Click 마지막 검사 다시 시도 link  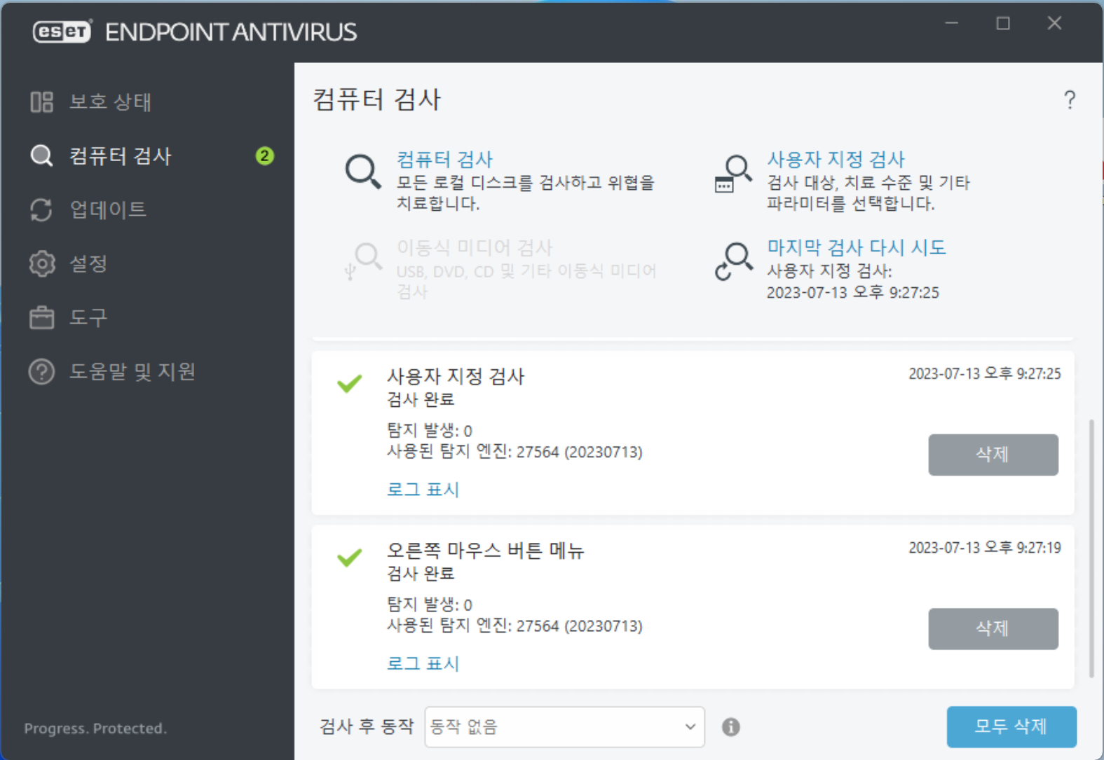click(857, 247)
